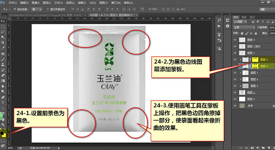Click lock all padlock icon
Viewport: 275px width, 150px height.
(256, 33)
